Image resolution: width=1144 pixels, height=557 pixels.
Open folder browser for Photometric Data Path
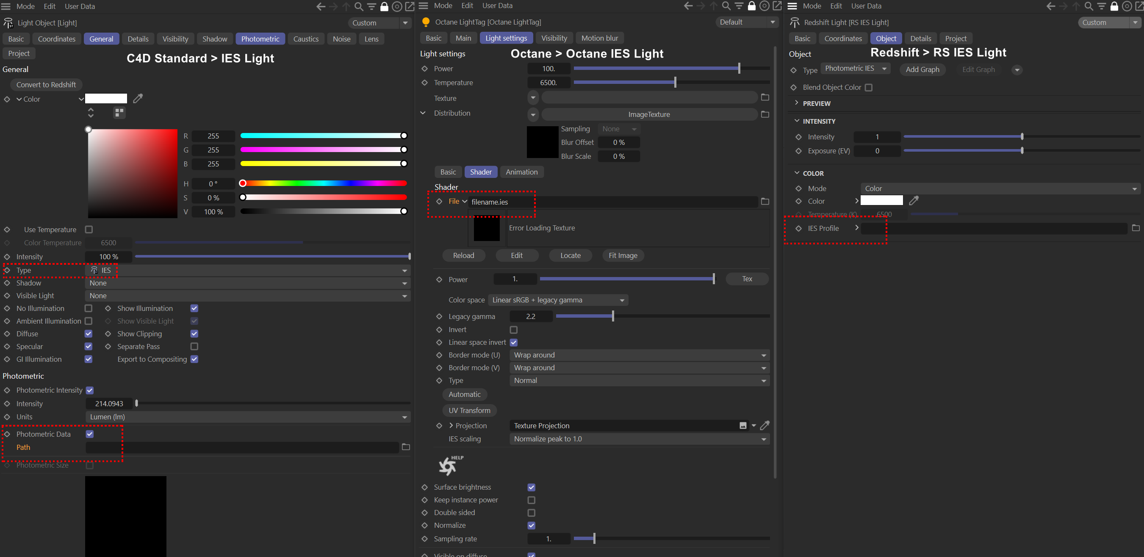(405, 447)
